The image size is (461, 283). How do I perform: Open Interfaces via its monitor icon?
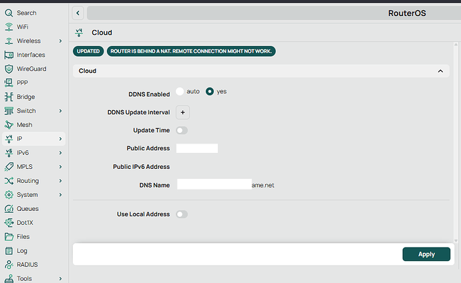[9, 55]
